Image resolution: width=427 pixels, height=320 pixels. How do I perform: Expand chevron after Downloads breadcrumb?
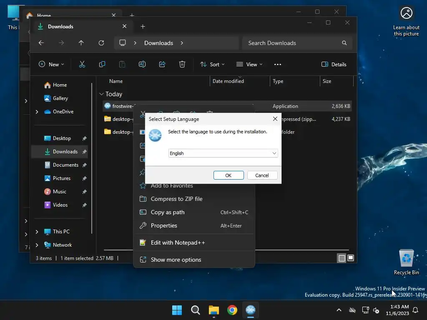[182, 43]
